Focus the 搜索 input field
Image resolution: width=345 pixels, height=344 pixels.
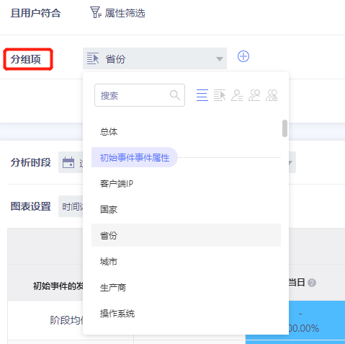tap(140, 95)
